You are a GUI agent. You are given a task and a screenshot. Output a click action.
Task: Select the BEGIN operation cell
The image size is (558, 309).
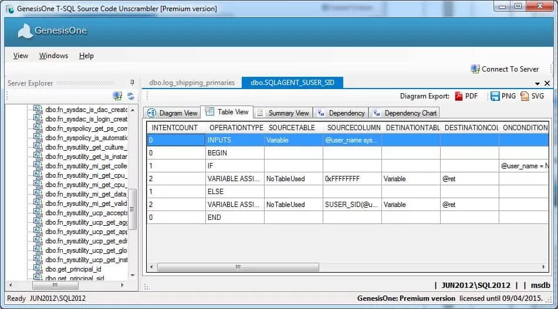pyautogui.click(x=235, y=153)
